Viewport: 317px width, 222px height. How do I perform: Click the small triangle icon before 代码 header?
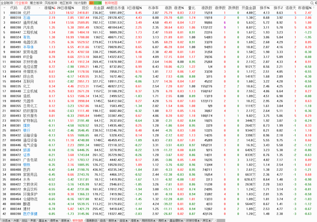pyautogui.click(x=4, y=8)
